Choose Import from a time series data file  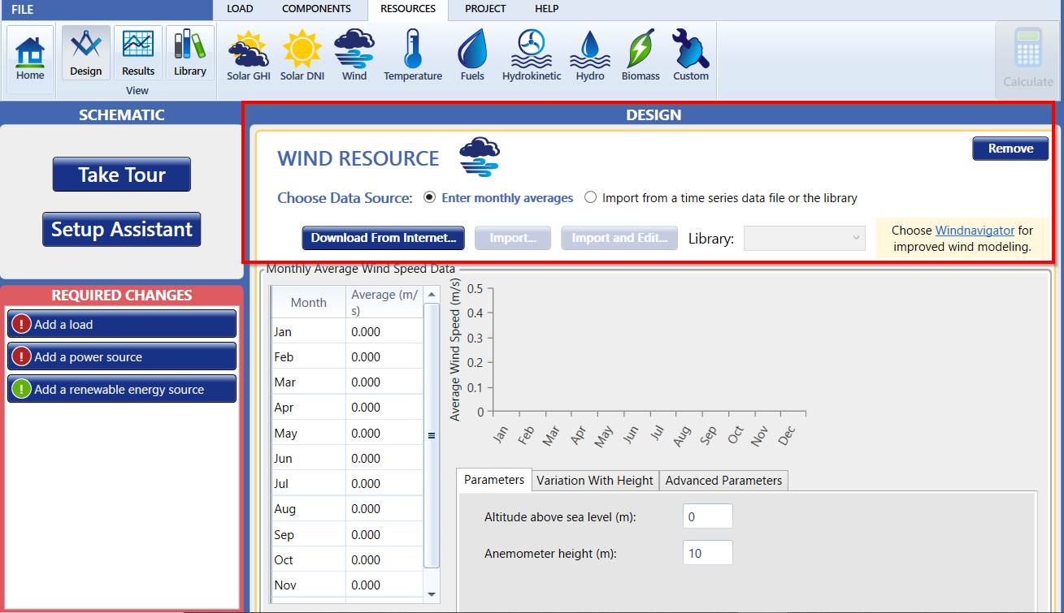(x=590, y=197)
